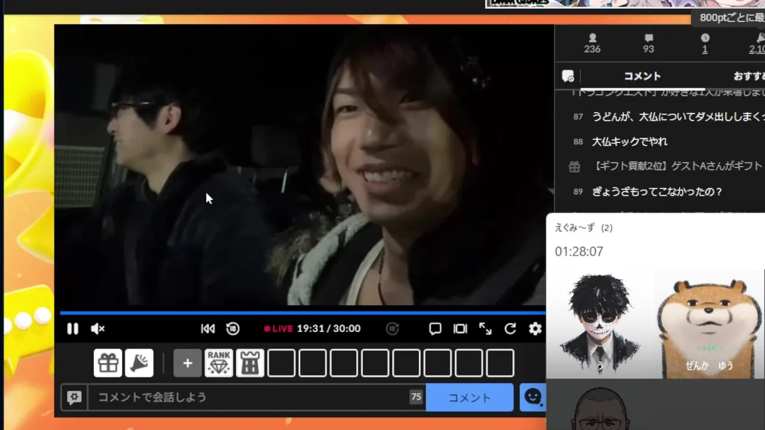
Task: Open the gift box icon
Action: pyautogui.click(x=108, y=363)
